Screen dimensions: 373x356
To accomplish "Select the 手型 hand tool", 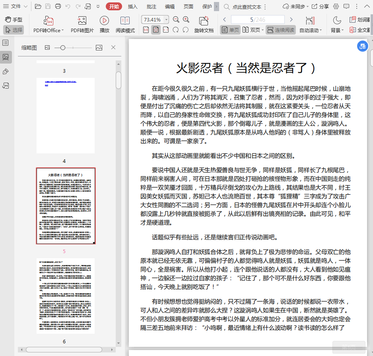I will click(x=14, y=19).
